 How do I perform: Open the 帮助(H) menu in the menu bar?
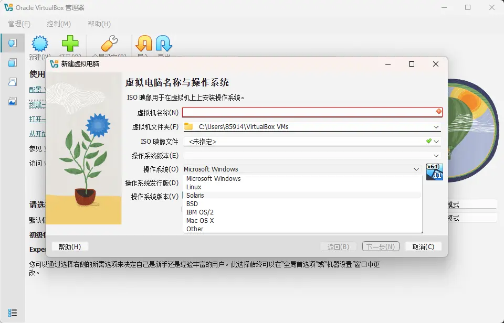point(99,24)
